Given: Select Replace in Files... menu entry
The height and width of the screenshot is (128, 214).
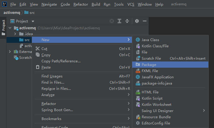Looking at the screenshot, I should coord(82,88).
